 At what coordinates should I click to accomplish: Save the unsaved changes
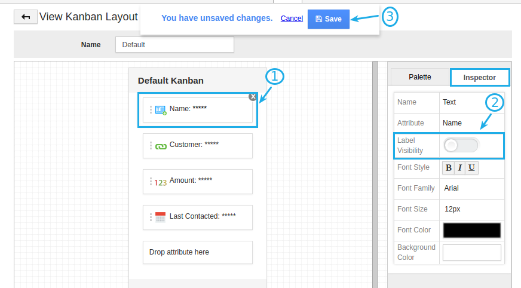pos(328,19)
